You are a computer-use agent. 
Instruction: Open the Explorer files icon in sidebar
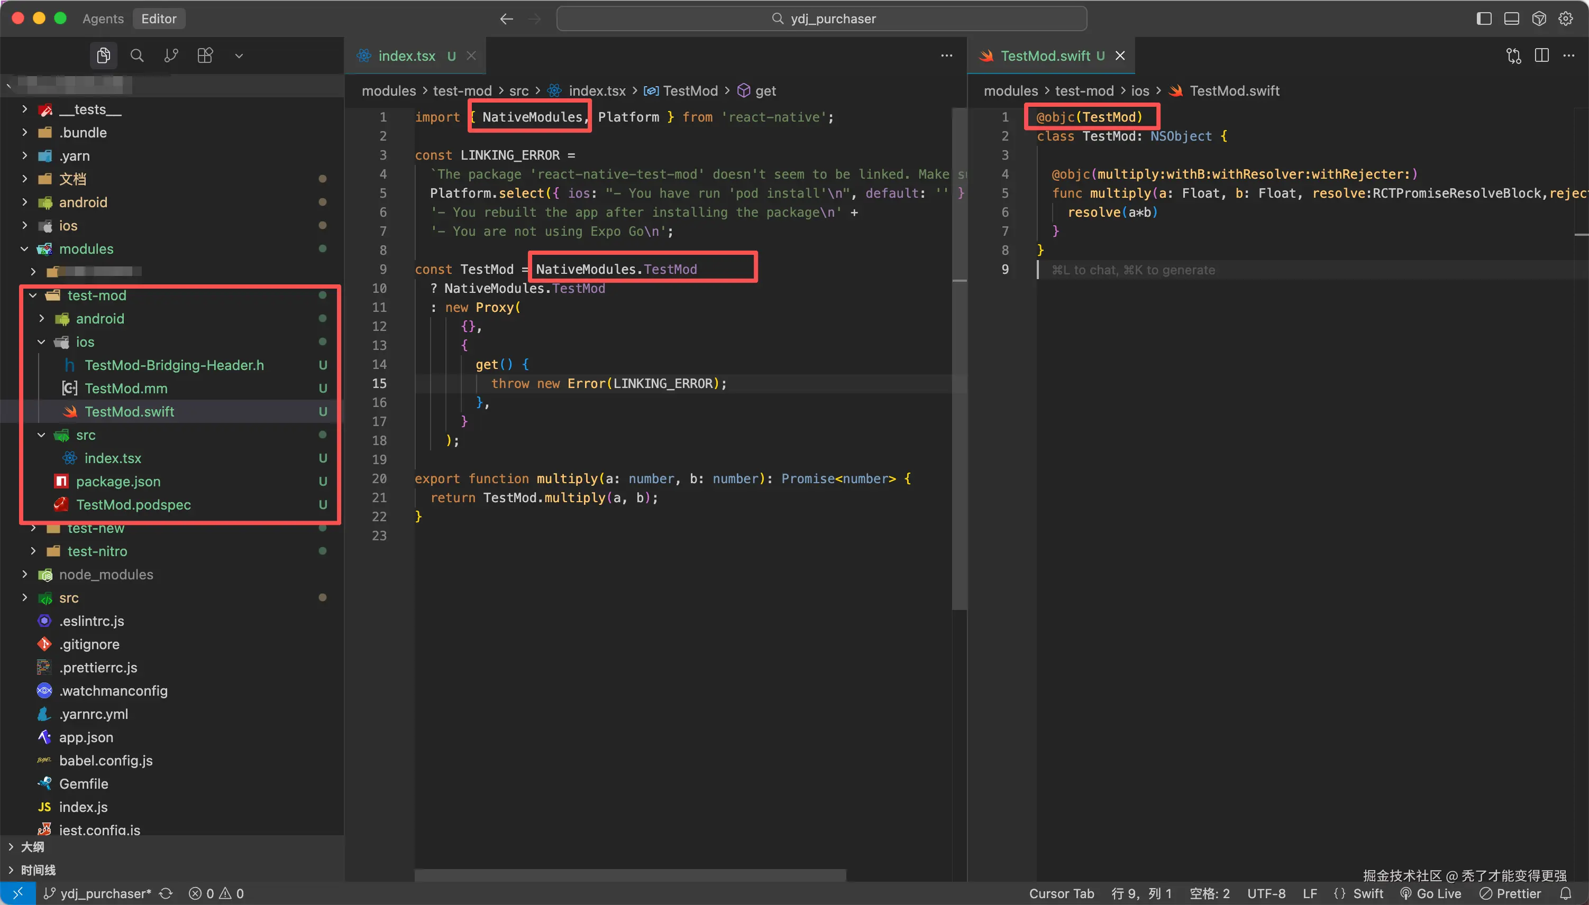(103, 56)
